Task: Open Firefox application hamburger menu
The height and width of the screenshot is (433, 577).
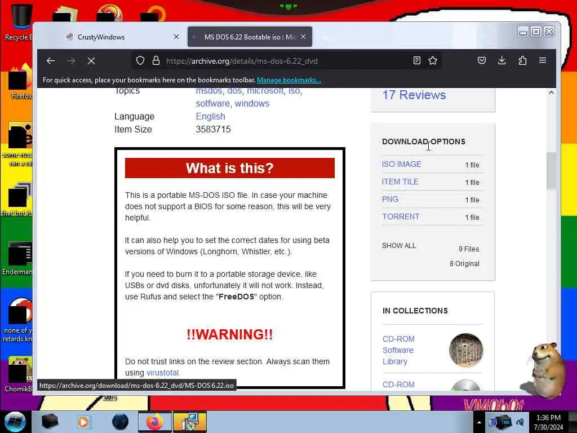Action: tap(543, 60)
